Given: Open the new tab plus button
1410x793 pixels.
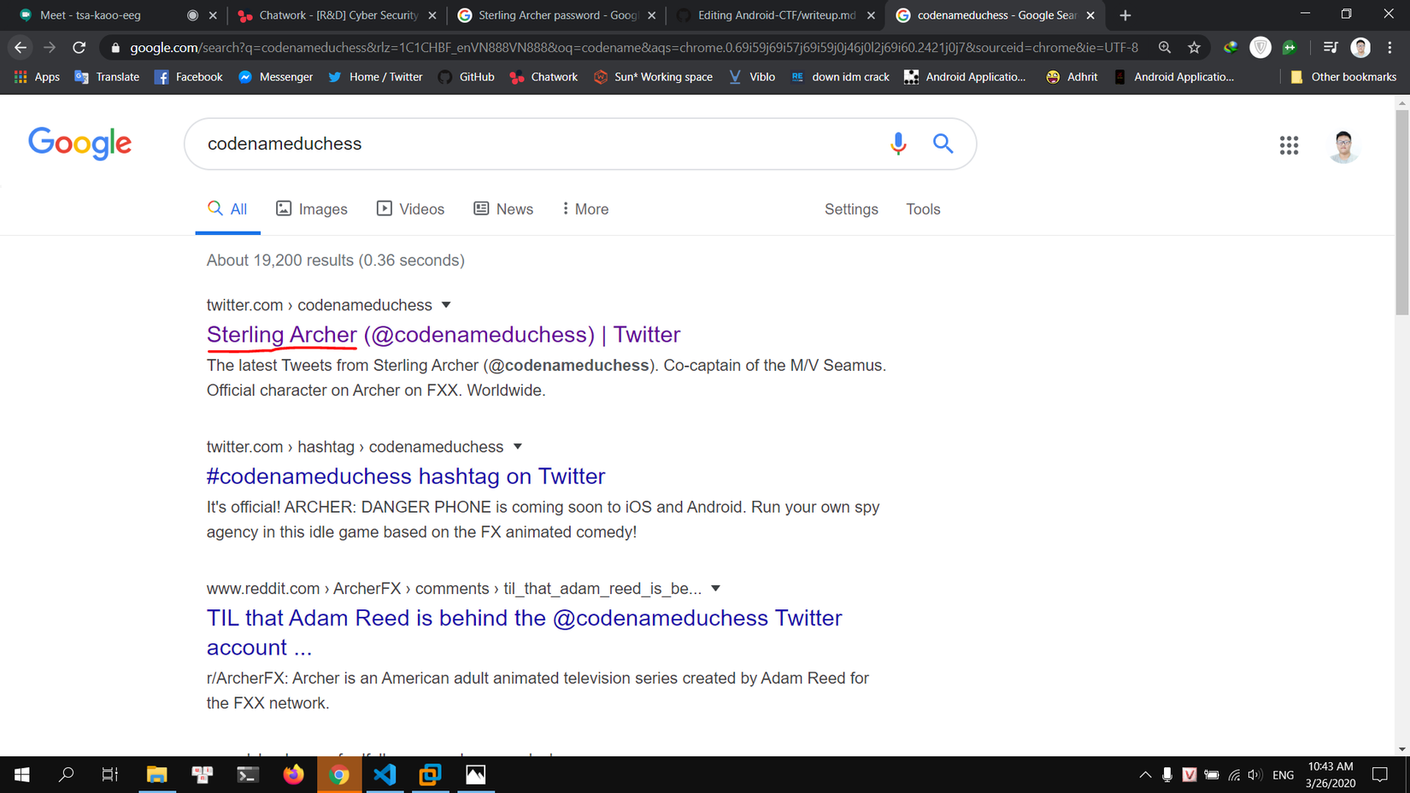Looking at the screenshot, I should (x=1125, y=15).
